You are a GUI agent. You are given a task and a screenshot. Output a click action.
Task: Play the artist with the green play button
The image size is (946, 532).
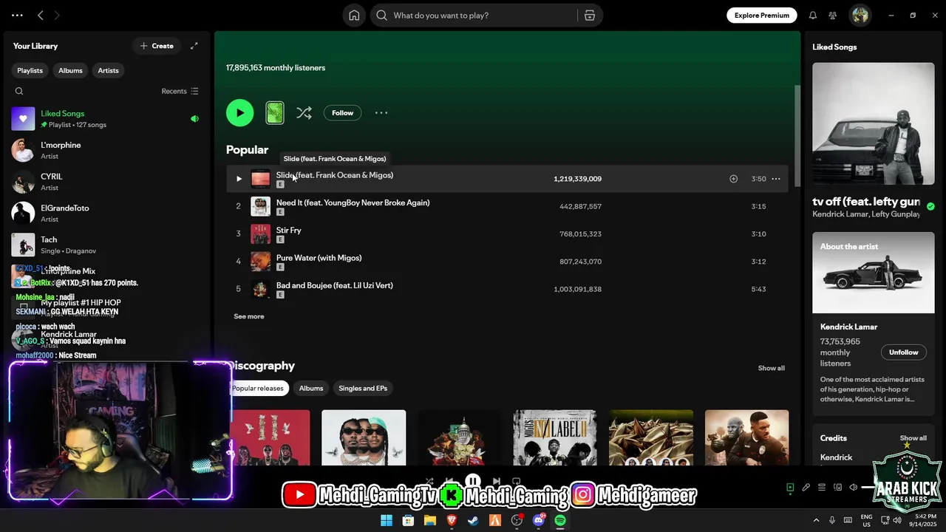coord(239,113)
